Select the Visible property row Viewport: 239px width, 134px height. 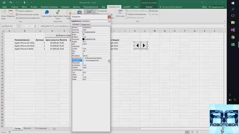(91, 77)
